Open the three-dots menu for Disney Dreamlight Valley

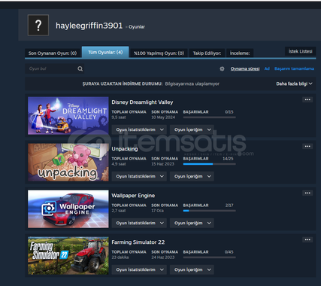tap(307, 99)
